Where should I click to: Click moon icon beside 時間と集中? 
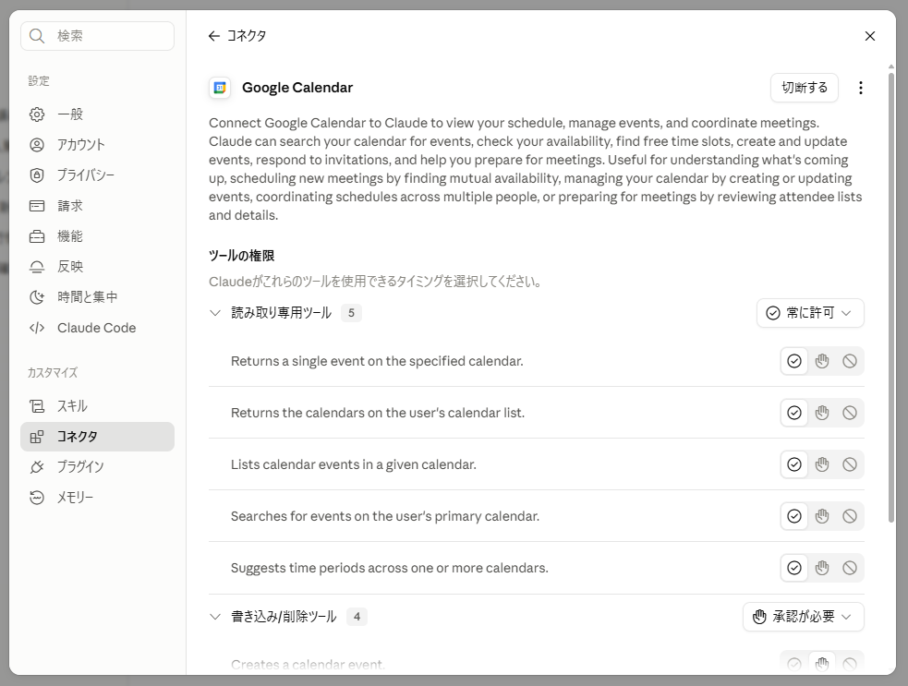pos(37,297)
